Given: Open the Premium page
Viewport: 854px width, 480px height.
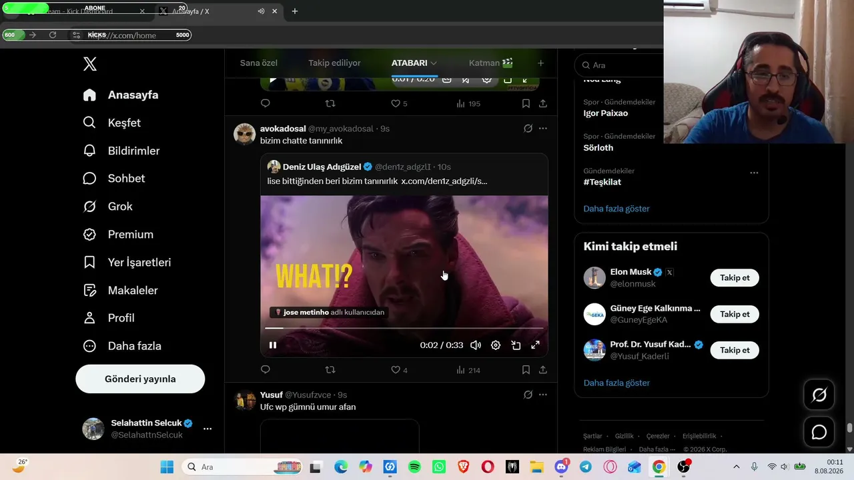Looking at the screenshot, I should coord(117,235).
